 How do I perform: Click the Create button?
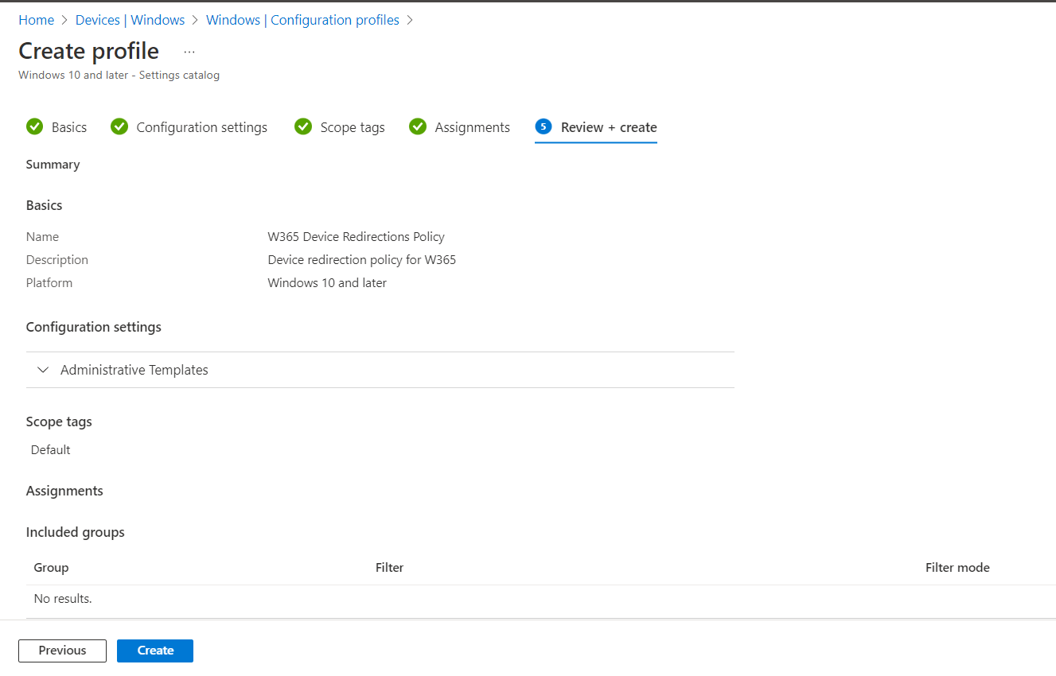[x=155, y=651]
